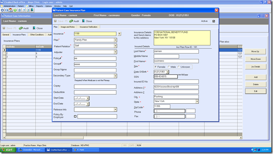Click the Add button
This screenshot has height=154, width=273.
coord(256,77)
